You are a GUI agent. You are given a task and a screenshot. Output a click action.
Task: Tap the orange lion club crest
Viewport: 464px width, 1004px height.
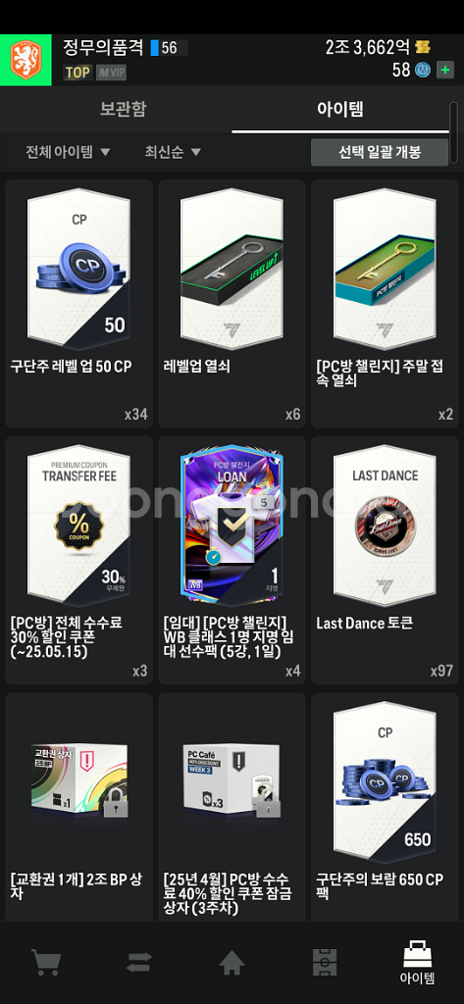(26, 60)
